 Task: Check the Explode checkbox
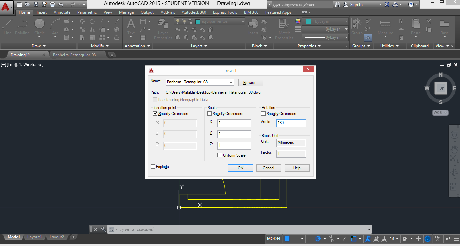[x=153, y=167]
